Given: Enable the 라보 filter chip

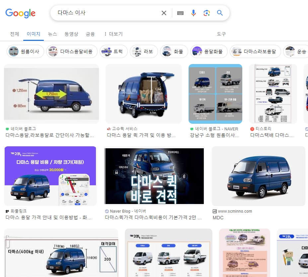Looking at the screenshot, I should [x=143, y=51].
